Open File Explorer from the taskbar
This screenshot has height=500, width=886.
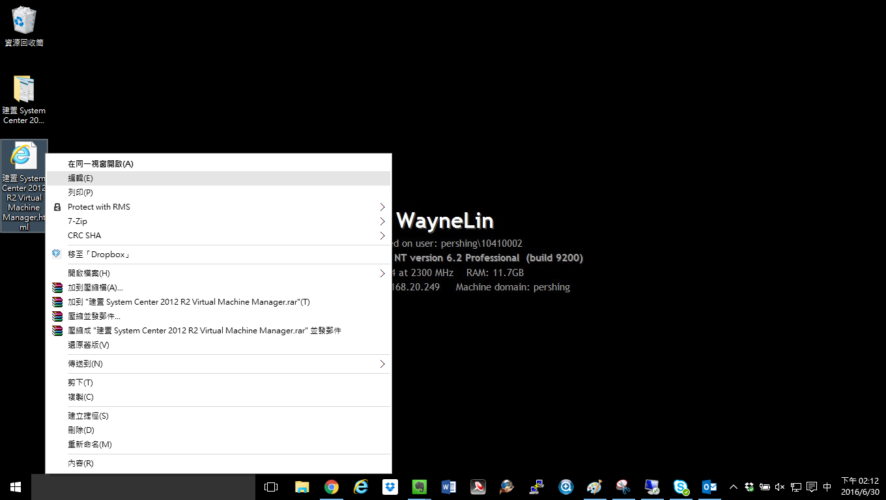coord(302,487)
